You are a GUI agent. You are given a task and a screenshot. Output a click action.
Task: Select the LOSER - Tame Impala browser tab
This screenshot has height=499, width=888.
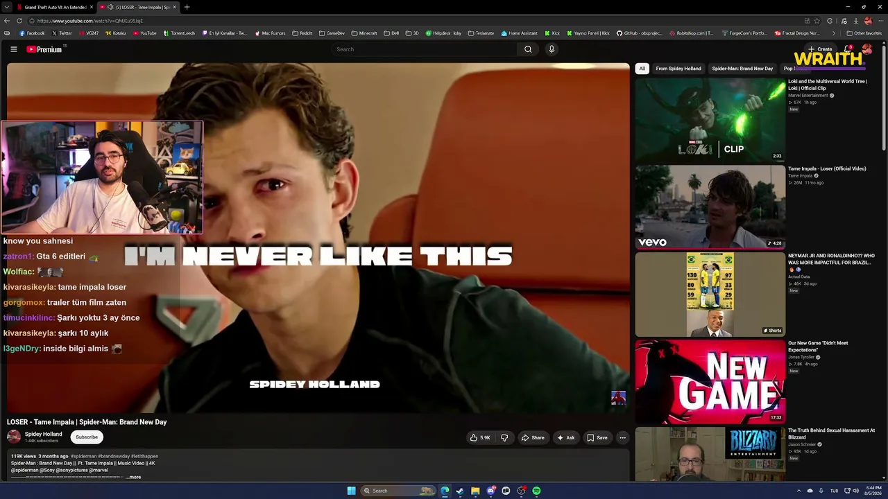tap(138, 7)
